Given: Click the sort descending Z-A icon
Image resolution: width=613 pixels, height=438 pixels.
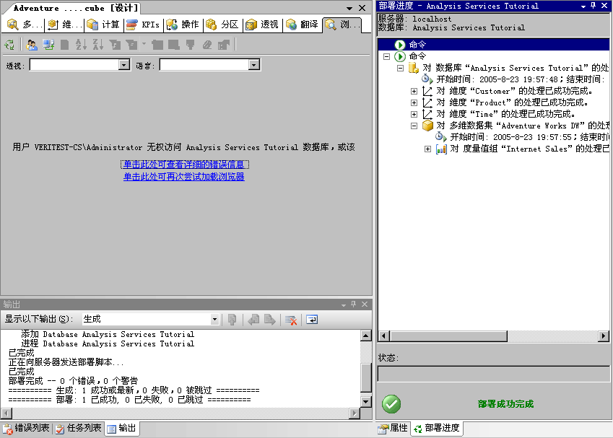Looking at the screenshot, I should click(x=97, y=45).
